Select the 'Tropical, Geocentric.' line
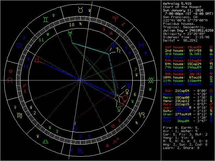This screenshot has width=215, height=161. [x=184, y=27]
